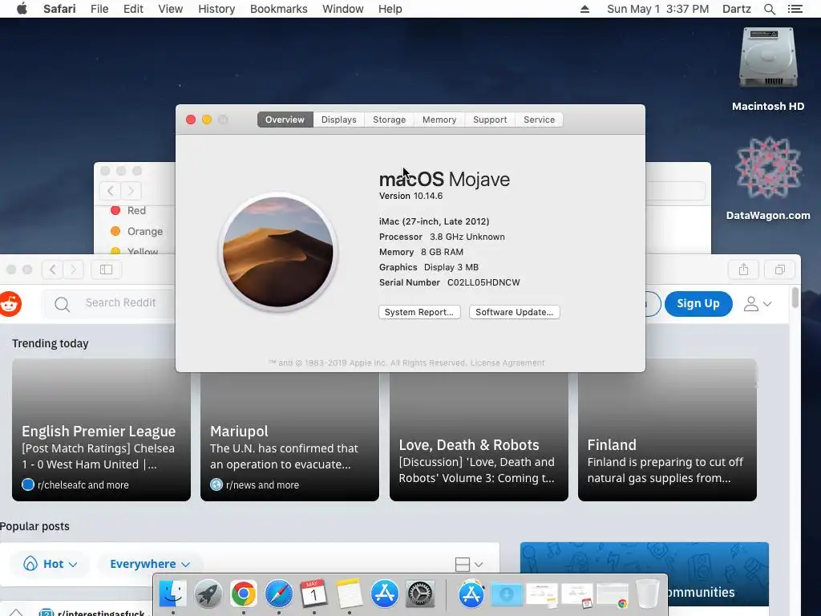821x616 pixels.
Task: Open System Preferences gear in Dock
Action: tap(420, 594)
